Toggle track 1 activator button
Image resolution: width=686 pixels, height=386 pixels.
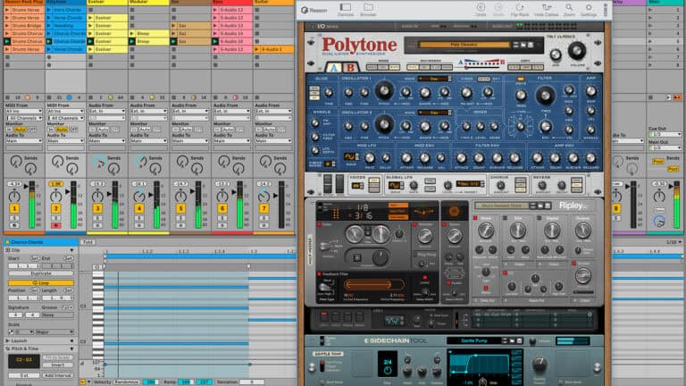point(14,209)
